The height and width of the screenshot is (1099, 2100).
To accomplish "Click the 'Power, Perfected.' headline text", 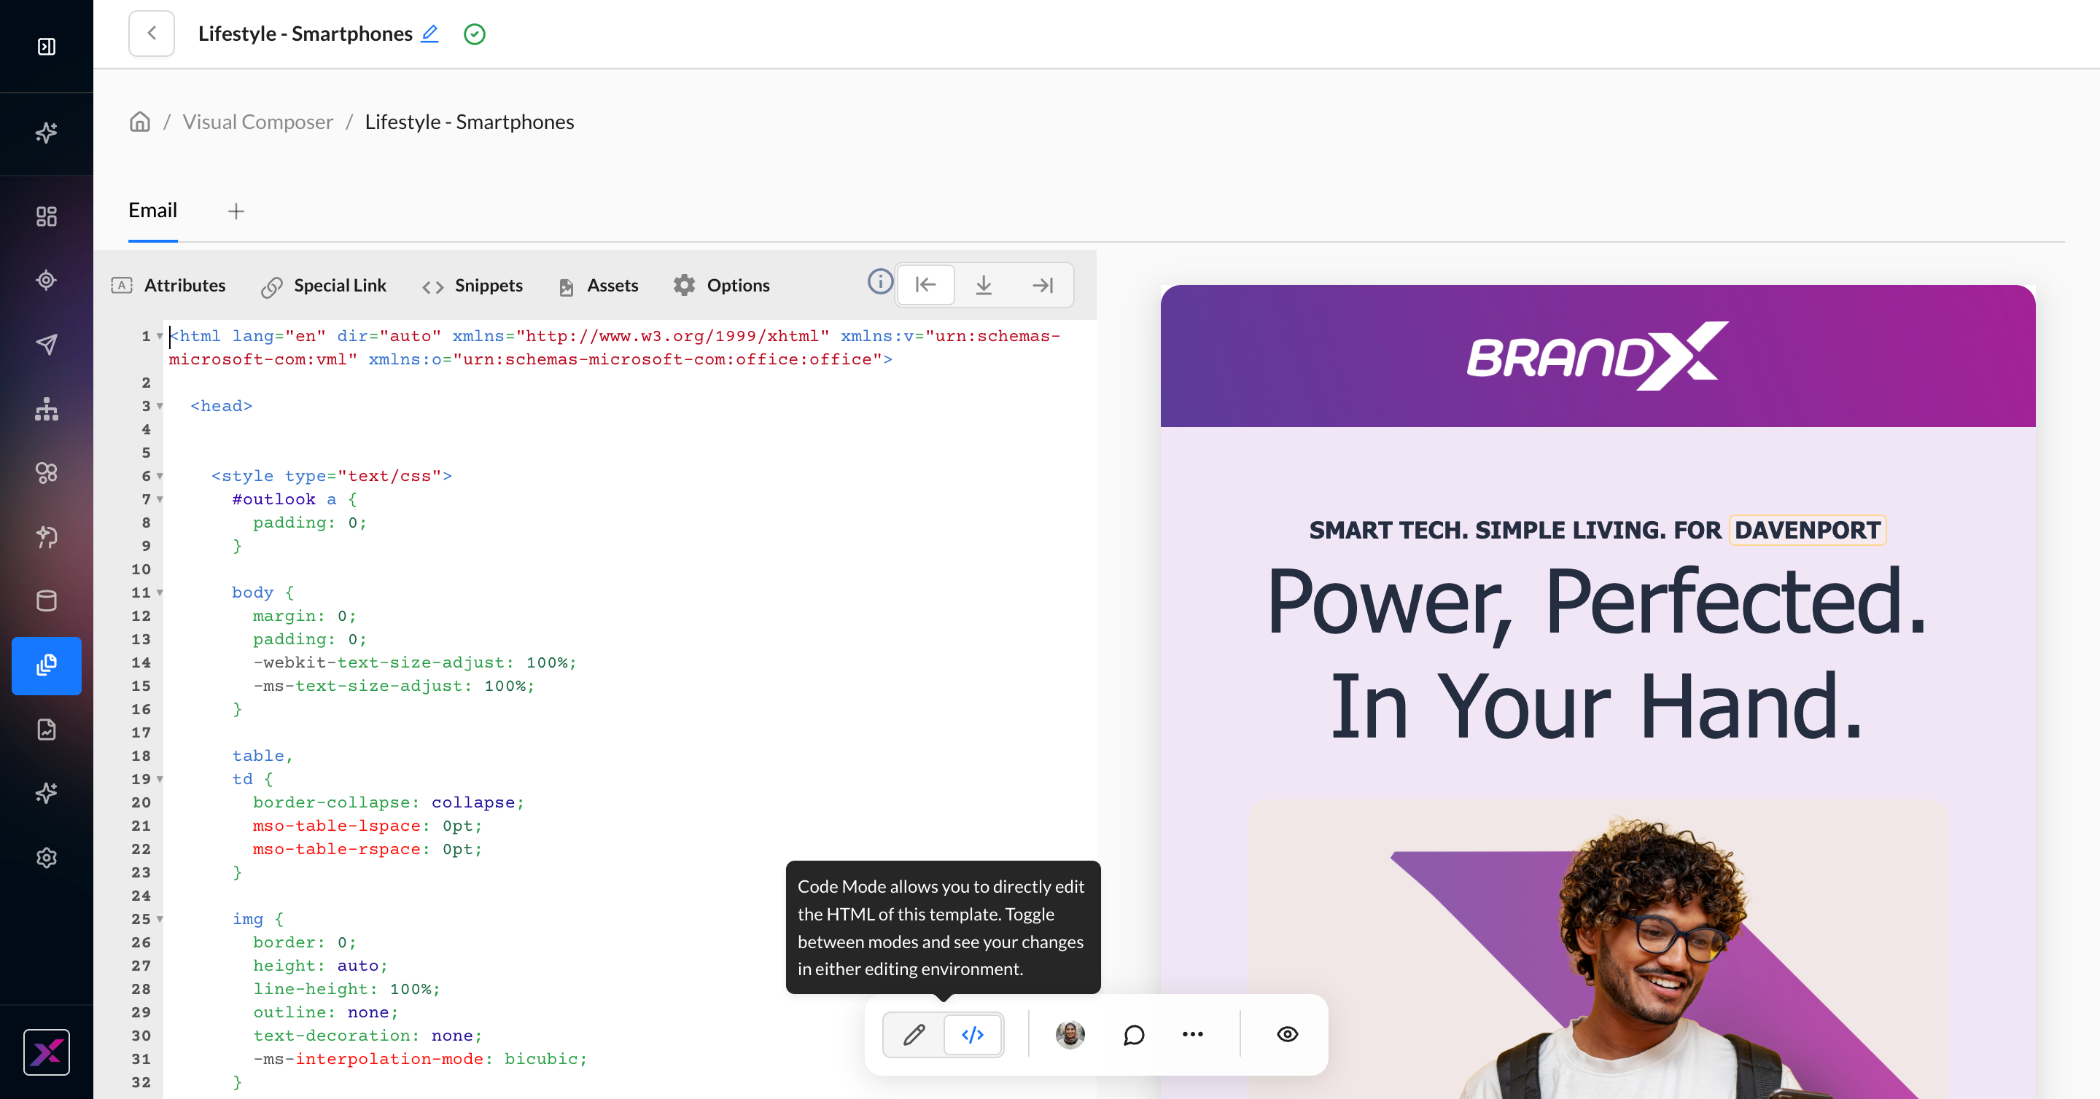I will 1597,603.
